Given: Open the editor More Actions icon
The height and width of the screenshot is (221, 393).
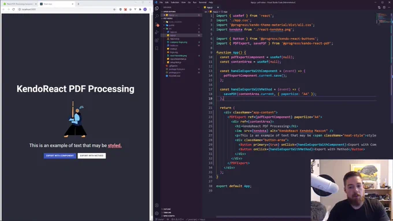Looking at the screenshot, I should pyautogui.click(x=388, y=8).
